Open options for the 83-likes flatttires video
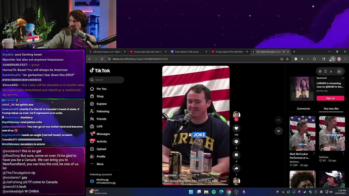The image size is (349, 196). click(343, 154)
